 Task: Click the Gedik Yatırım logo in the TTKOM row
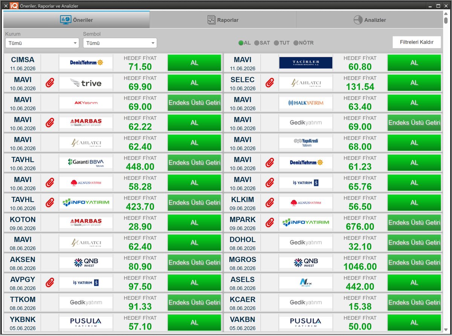coord(86,302)
